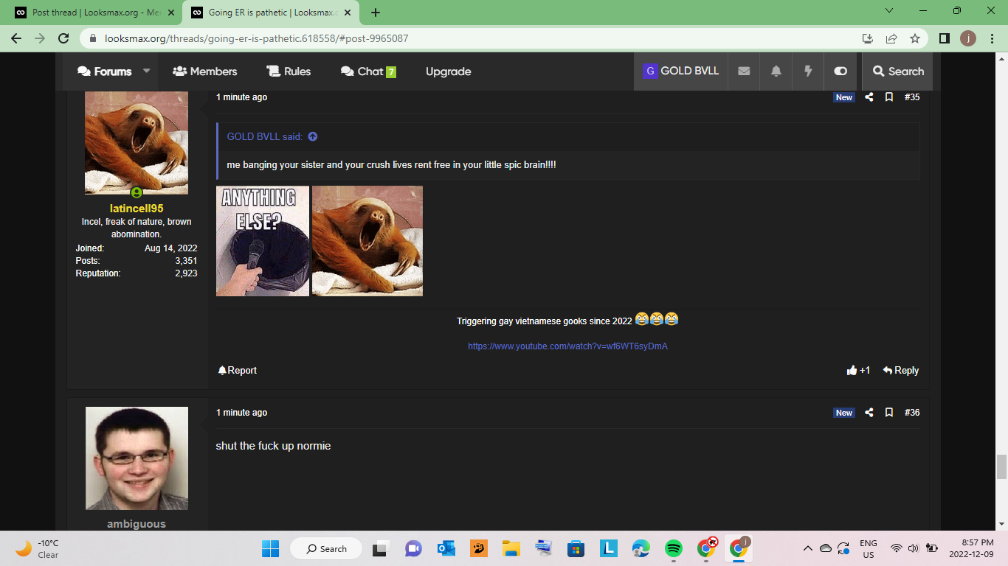This screenshot has height=566, width=1008.
Task: Show hidden system tray icons
Action: coord(807,548)
